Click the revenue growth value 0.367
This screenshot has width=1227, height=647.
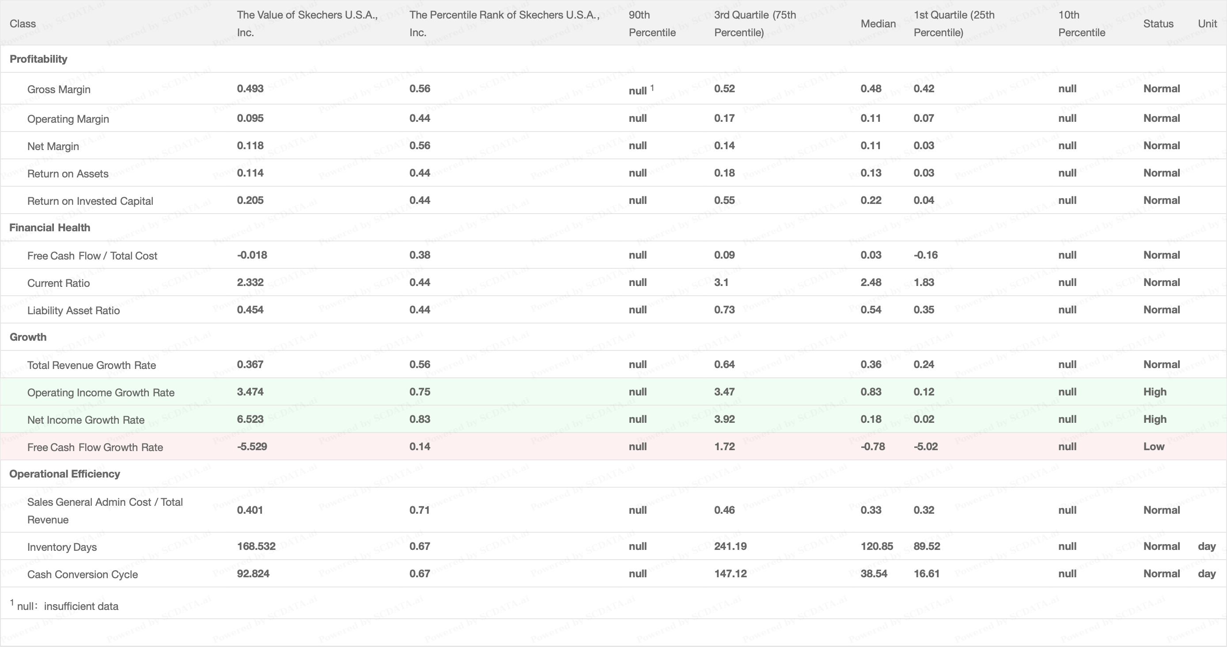coord(250,364)
